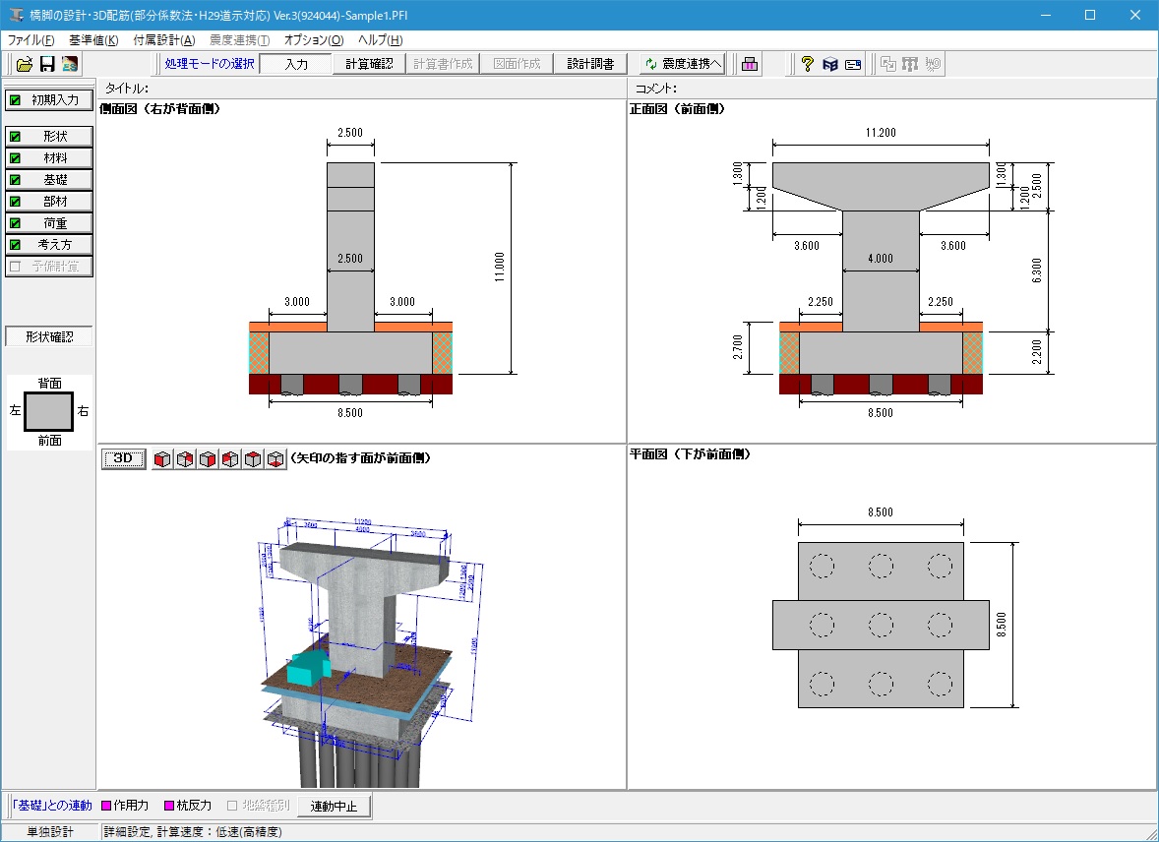Click the green check on 考え方
Screen dimensions: 1159x842
(x=15, y=245)
